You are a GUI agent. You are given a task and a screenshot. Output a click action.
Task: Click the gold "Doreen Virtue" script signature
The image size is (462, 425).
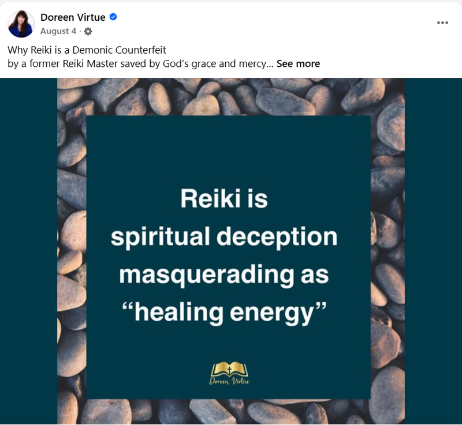click(229, 381)
